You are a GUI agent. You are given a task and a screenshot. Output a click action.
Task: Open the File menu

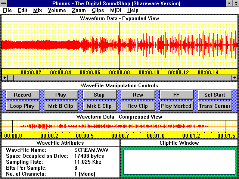pyautogui.click(x=7, y=10)
